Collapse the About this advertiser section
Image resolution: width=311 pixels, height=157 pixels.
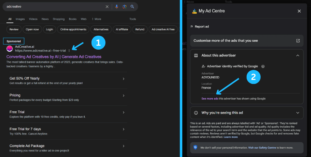tap(297, 55)
